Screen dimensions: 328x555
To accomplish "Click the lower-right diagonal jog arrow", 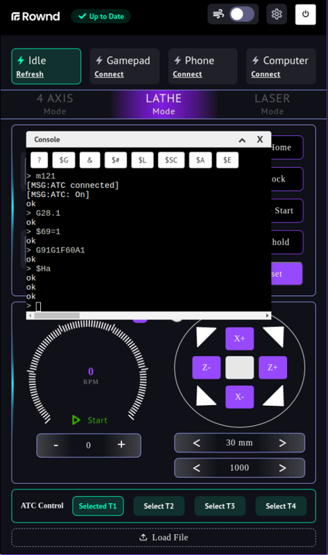I will click(274, 395).
